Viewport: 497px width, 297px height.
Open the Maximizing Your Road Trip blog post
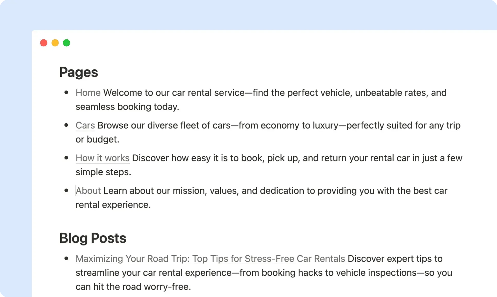tap(210, 259)
